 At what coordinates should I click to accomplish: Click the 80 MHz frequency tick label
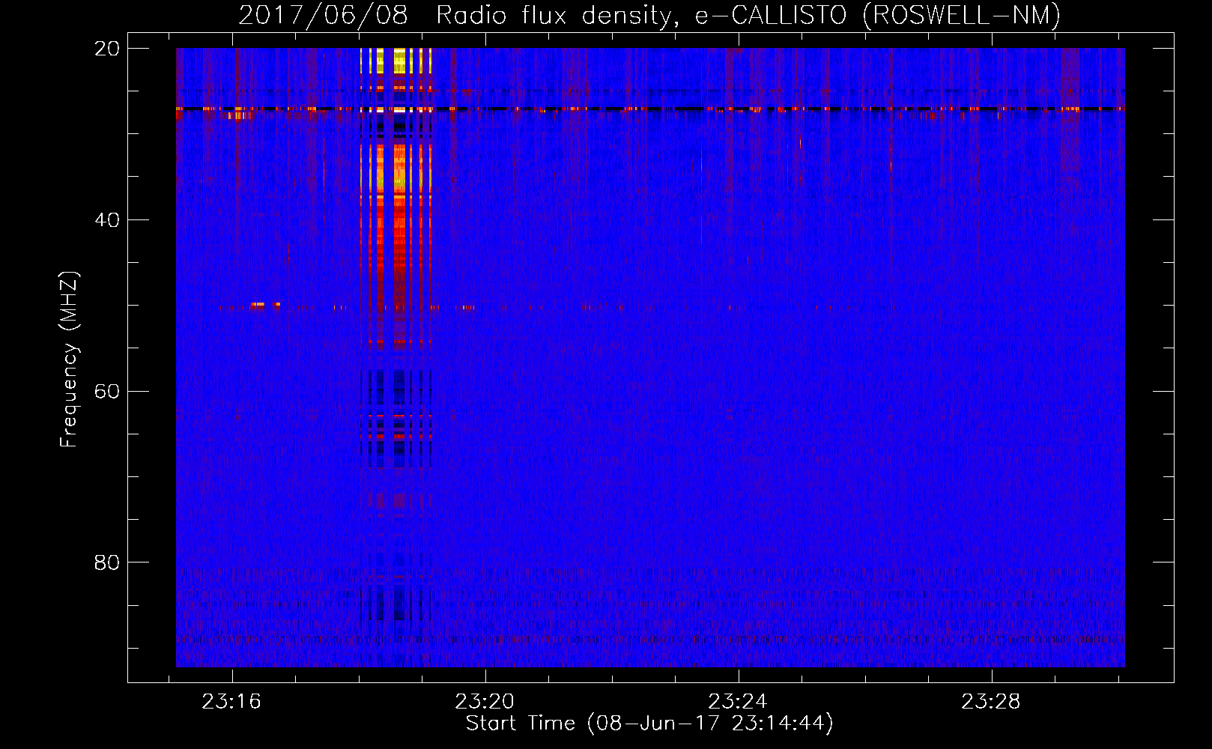(107, 562)
